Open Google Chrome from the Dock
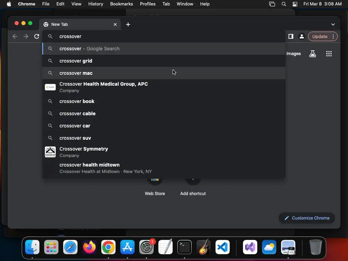Image resolution: width=348 pixels, height=261 pixels. pos(108,247)
